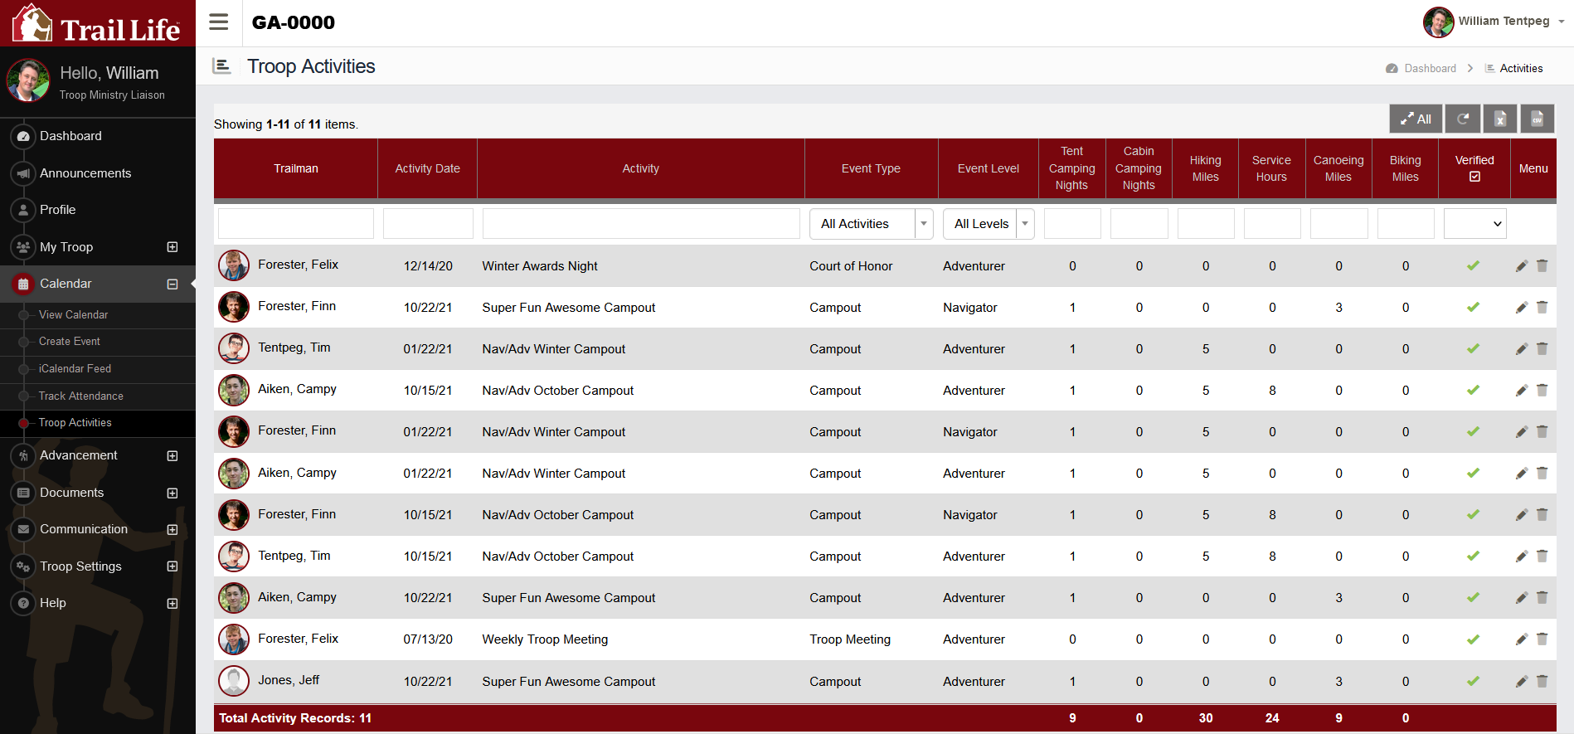Viewport: 1574px width, 734px height.
Task: Delete Aiken, Campy 10/15/21 October Campout row
Action: pyautogui.click(x=1542, y=391)
